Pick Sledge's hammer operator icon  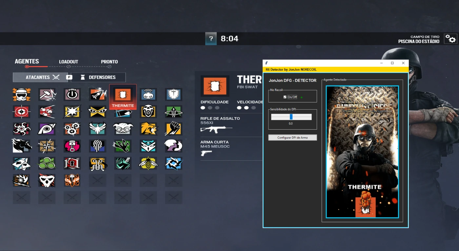(47, 94)
